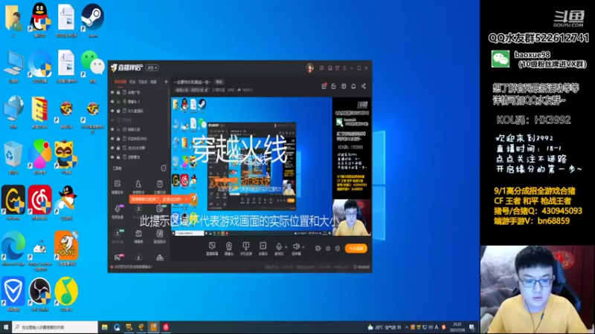Viewport: 595px width, 334px height.
Task: Open the Douyu desktop shortcut
Action: (x=66, y=249)
